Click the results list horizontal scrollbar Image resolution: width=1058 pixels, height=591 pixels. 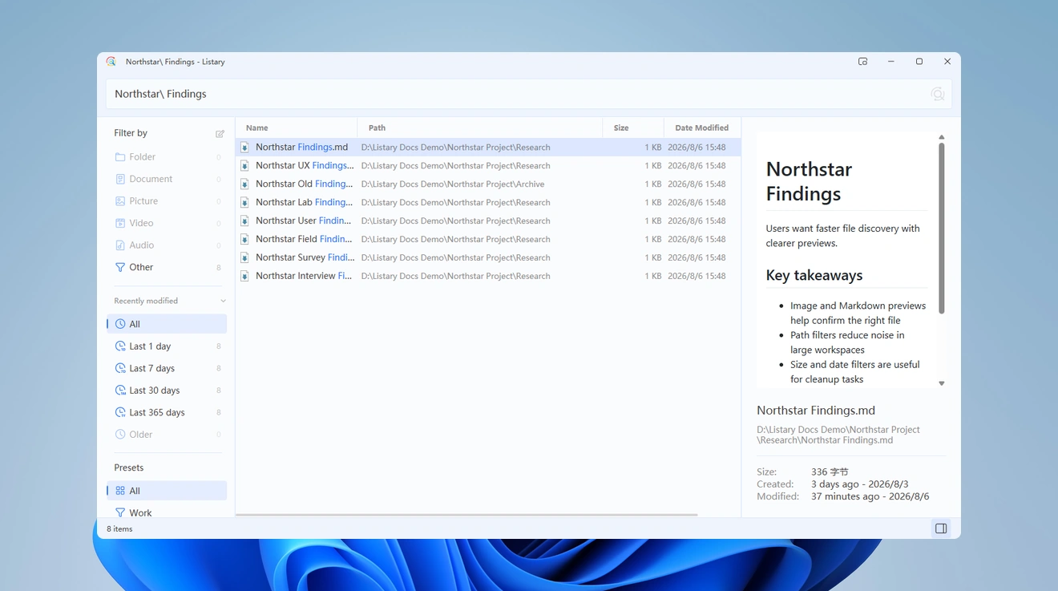tap(466, 515)
